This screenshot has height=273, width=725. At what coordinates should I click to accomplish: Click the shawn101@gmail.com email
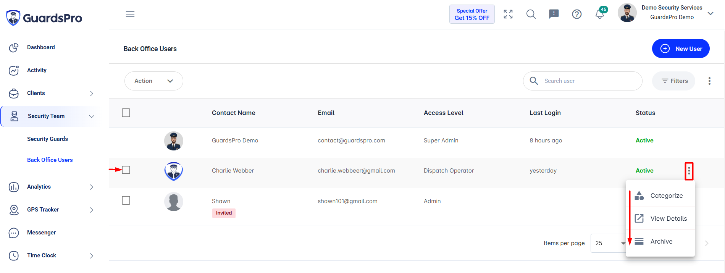347,201
